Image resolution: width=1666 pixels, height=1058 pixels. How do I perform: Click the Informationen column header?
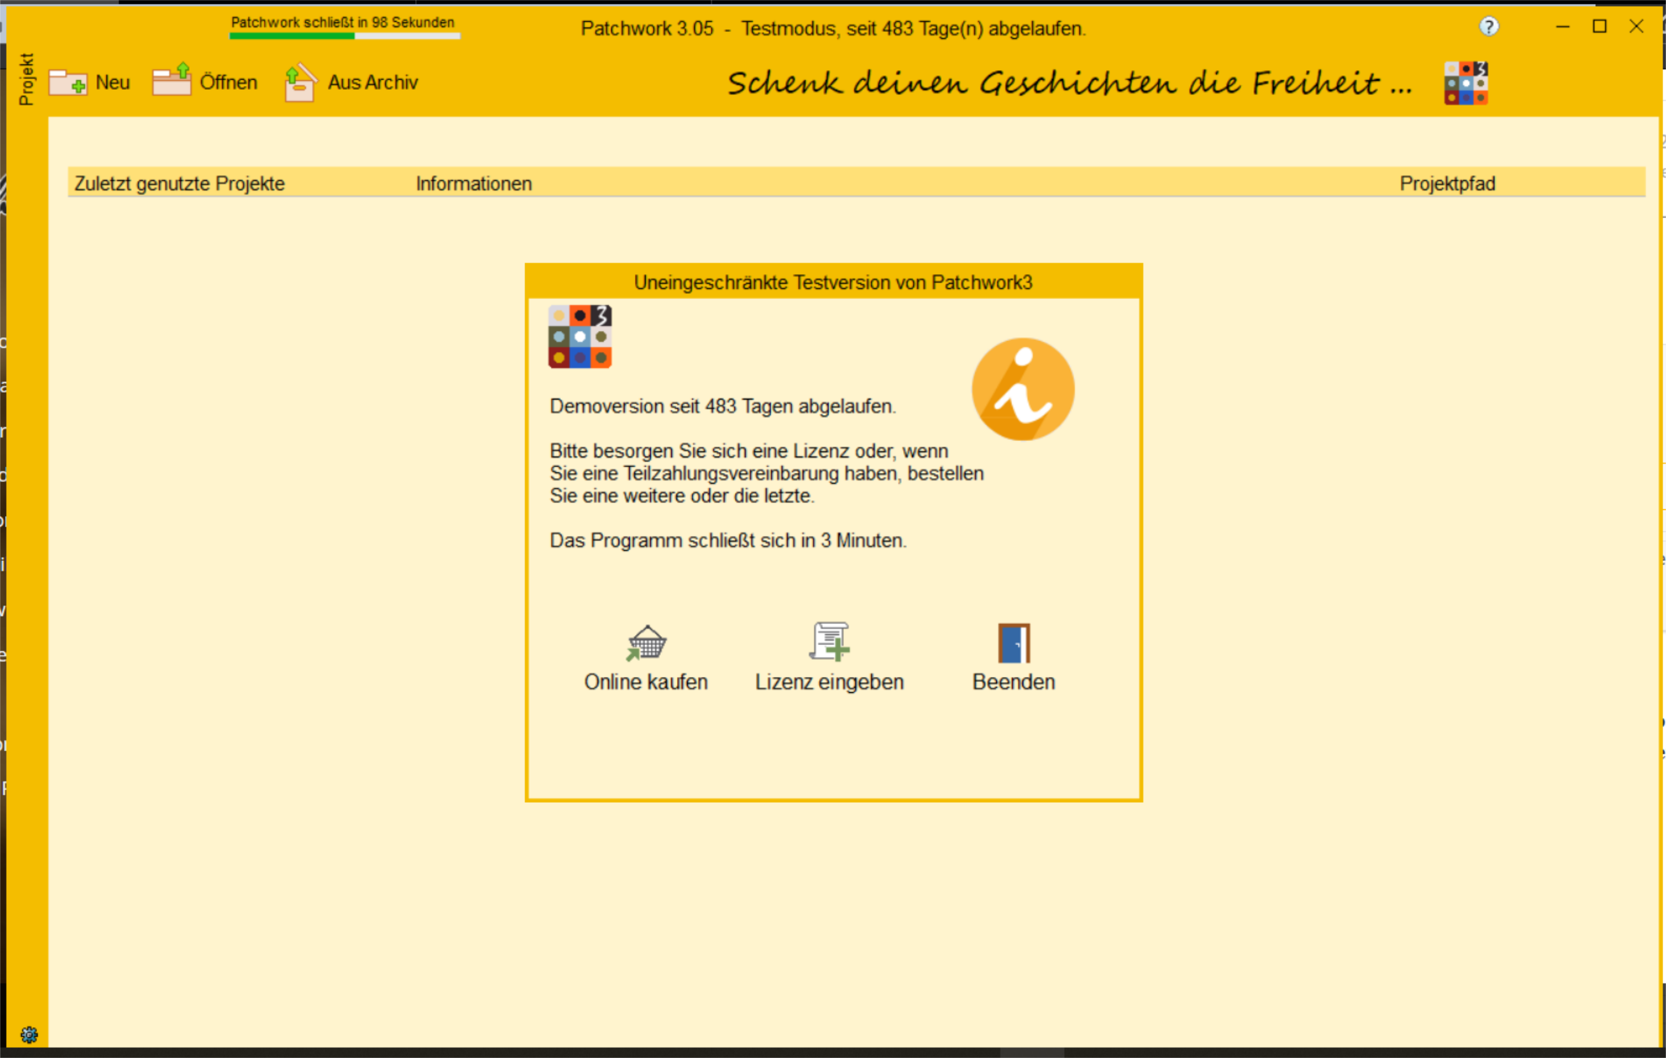click(x=474, y=184)
